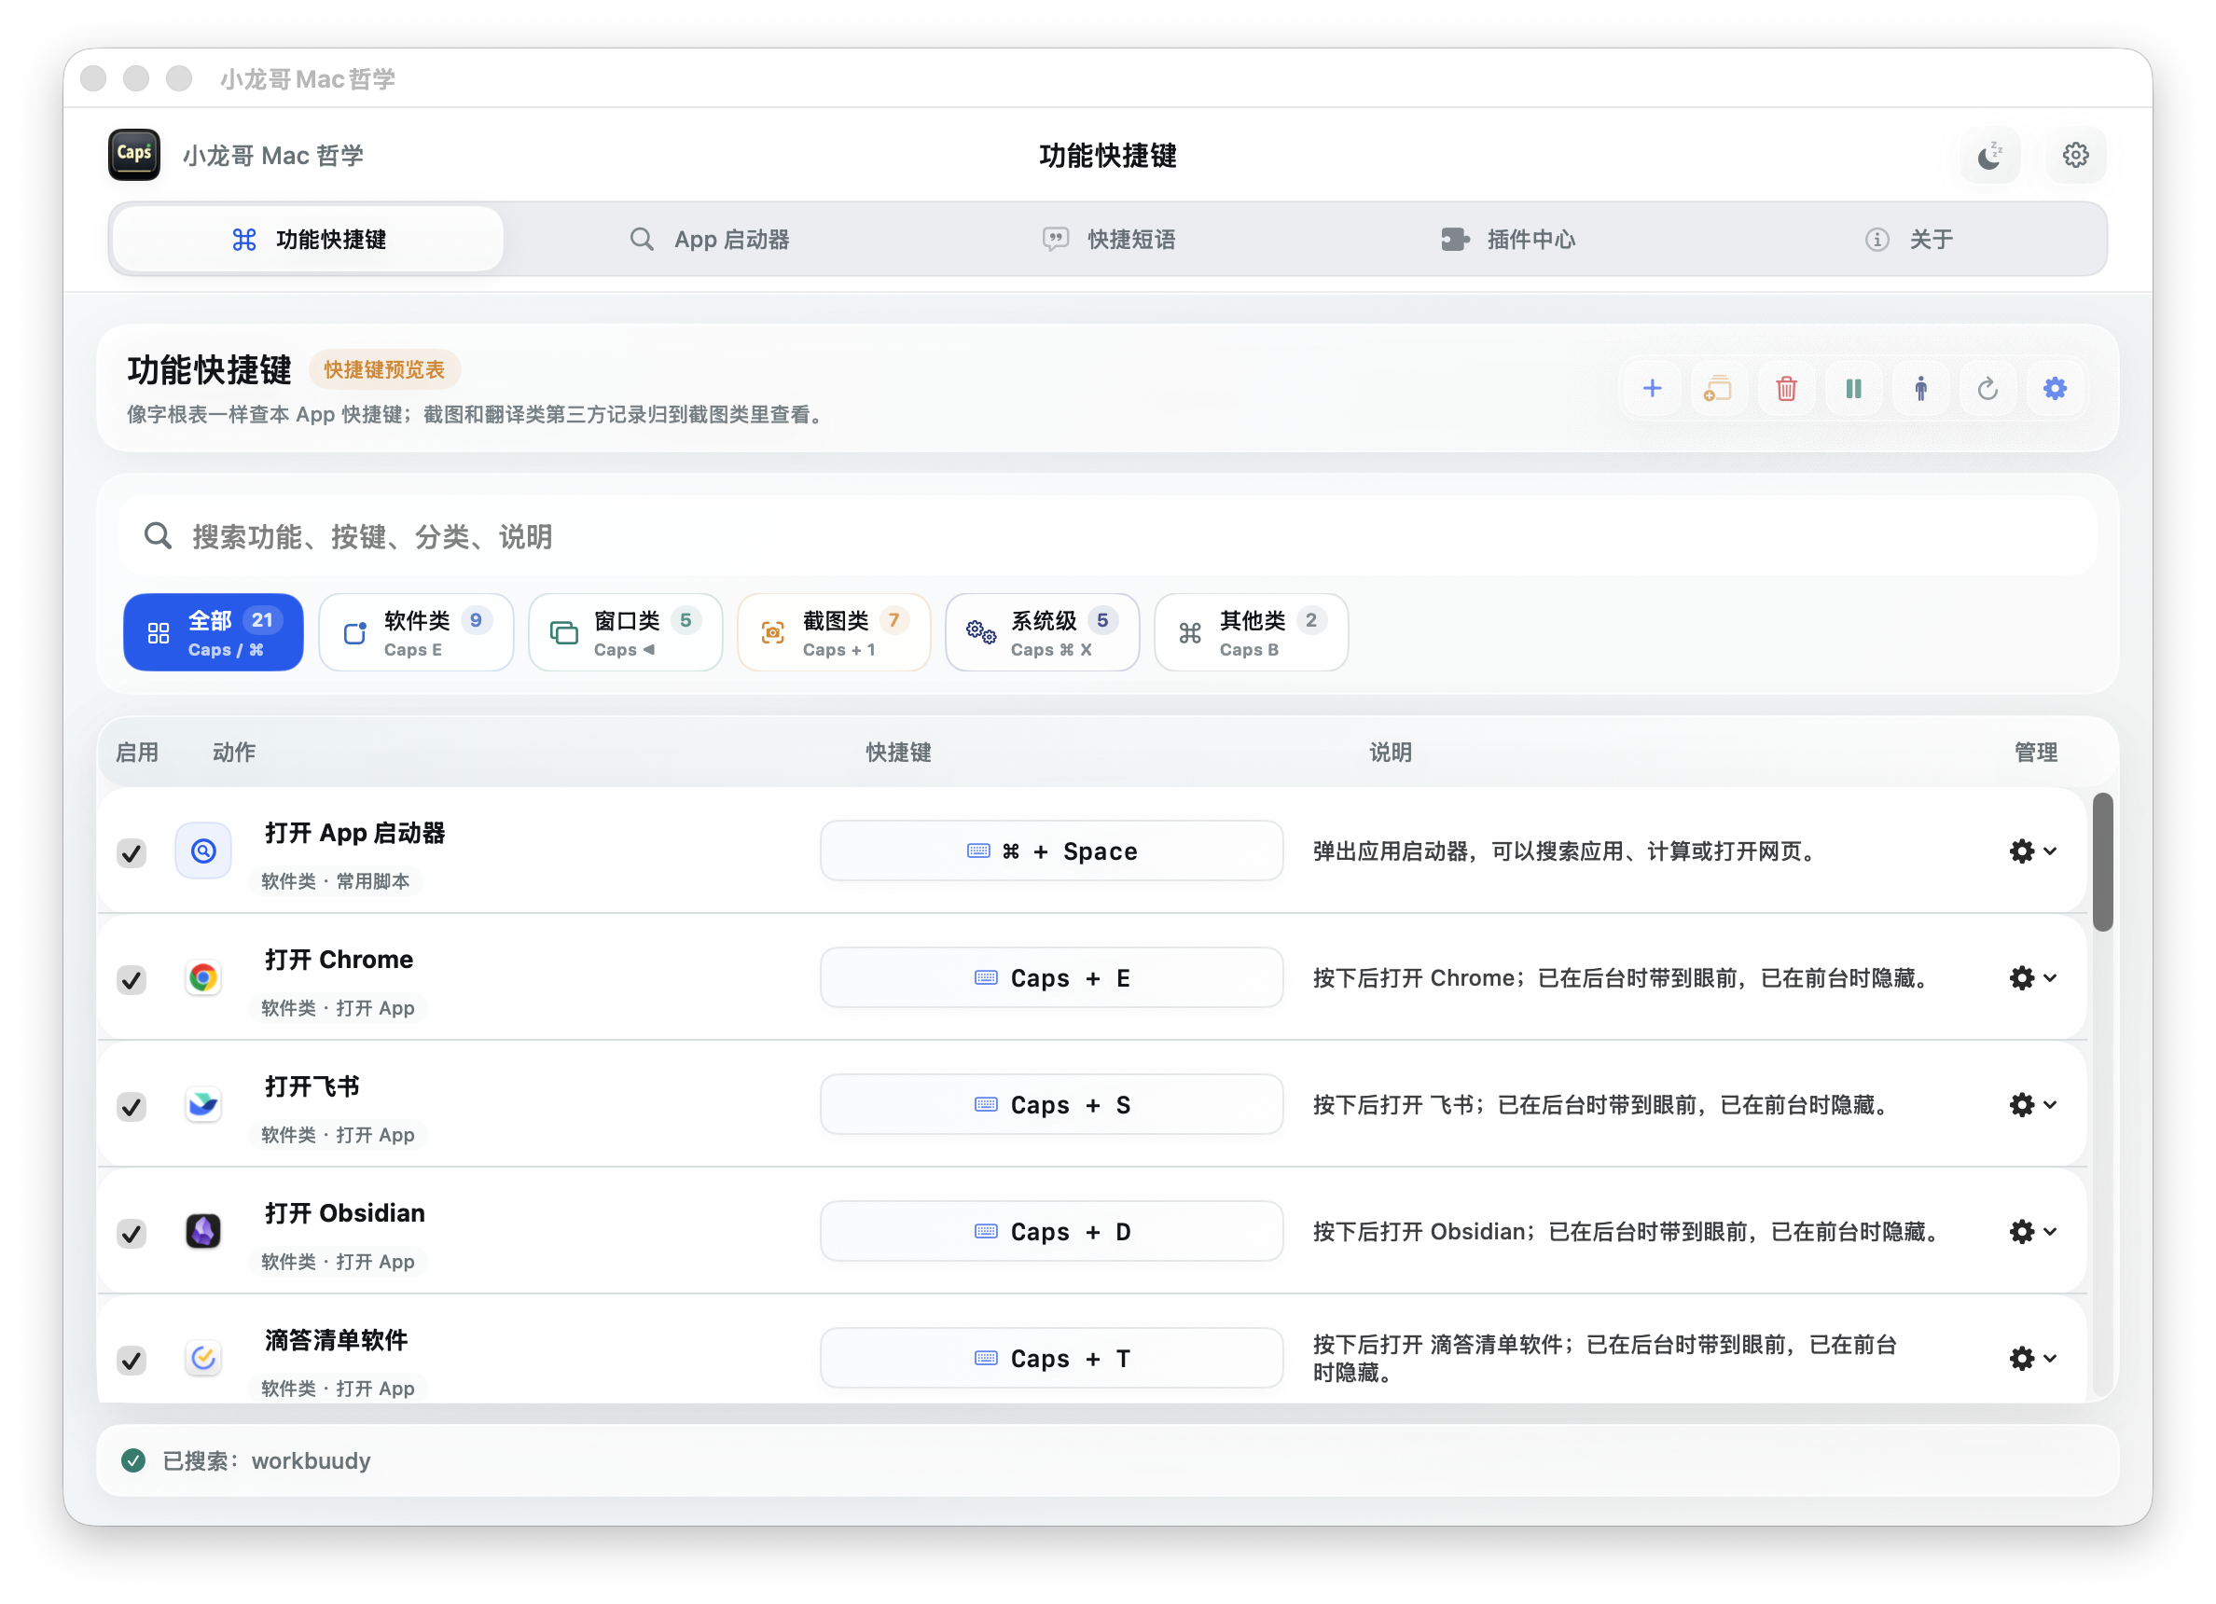2216x1604 pixels.
Task: Uncheck 滴答清单软件 enable checkbox
Action: point(132,1361)
